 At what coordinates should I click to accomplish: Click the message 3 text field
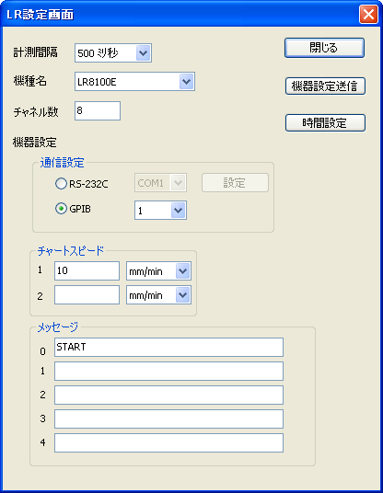(x=168, y=418)
